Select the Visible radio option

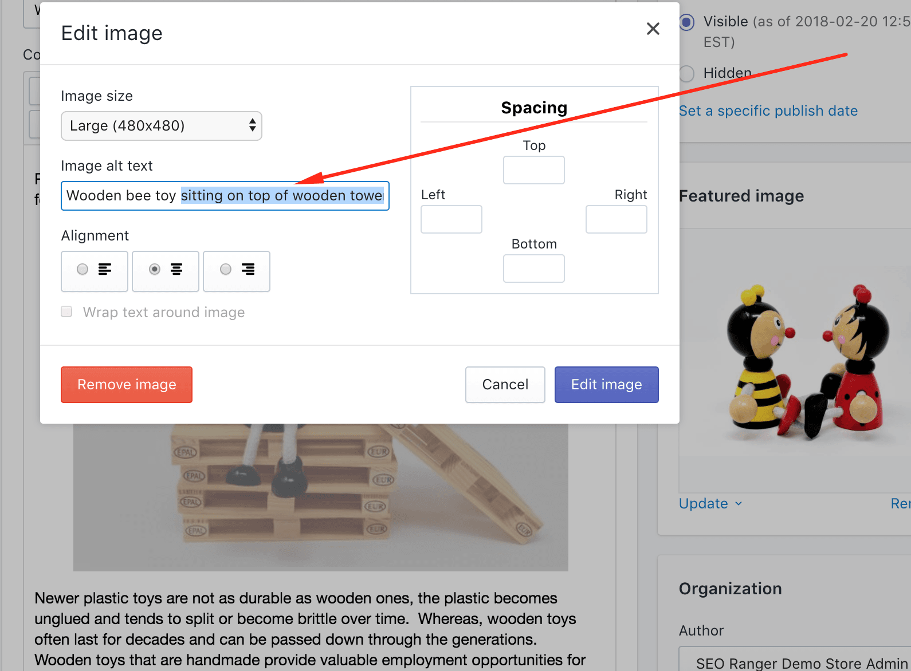coord(686,22)
